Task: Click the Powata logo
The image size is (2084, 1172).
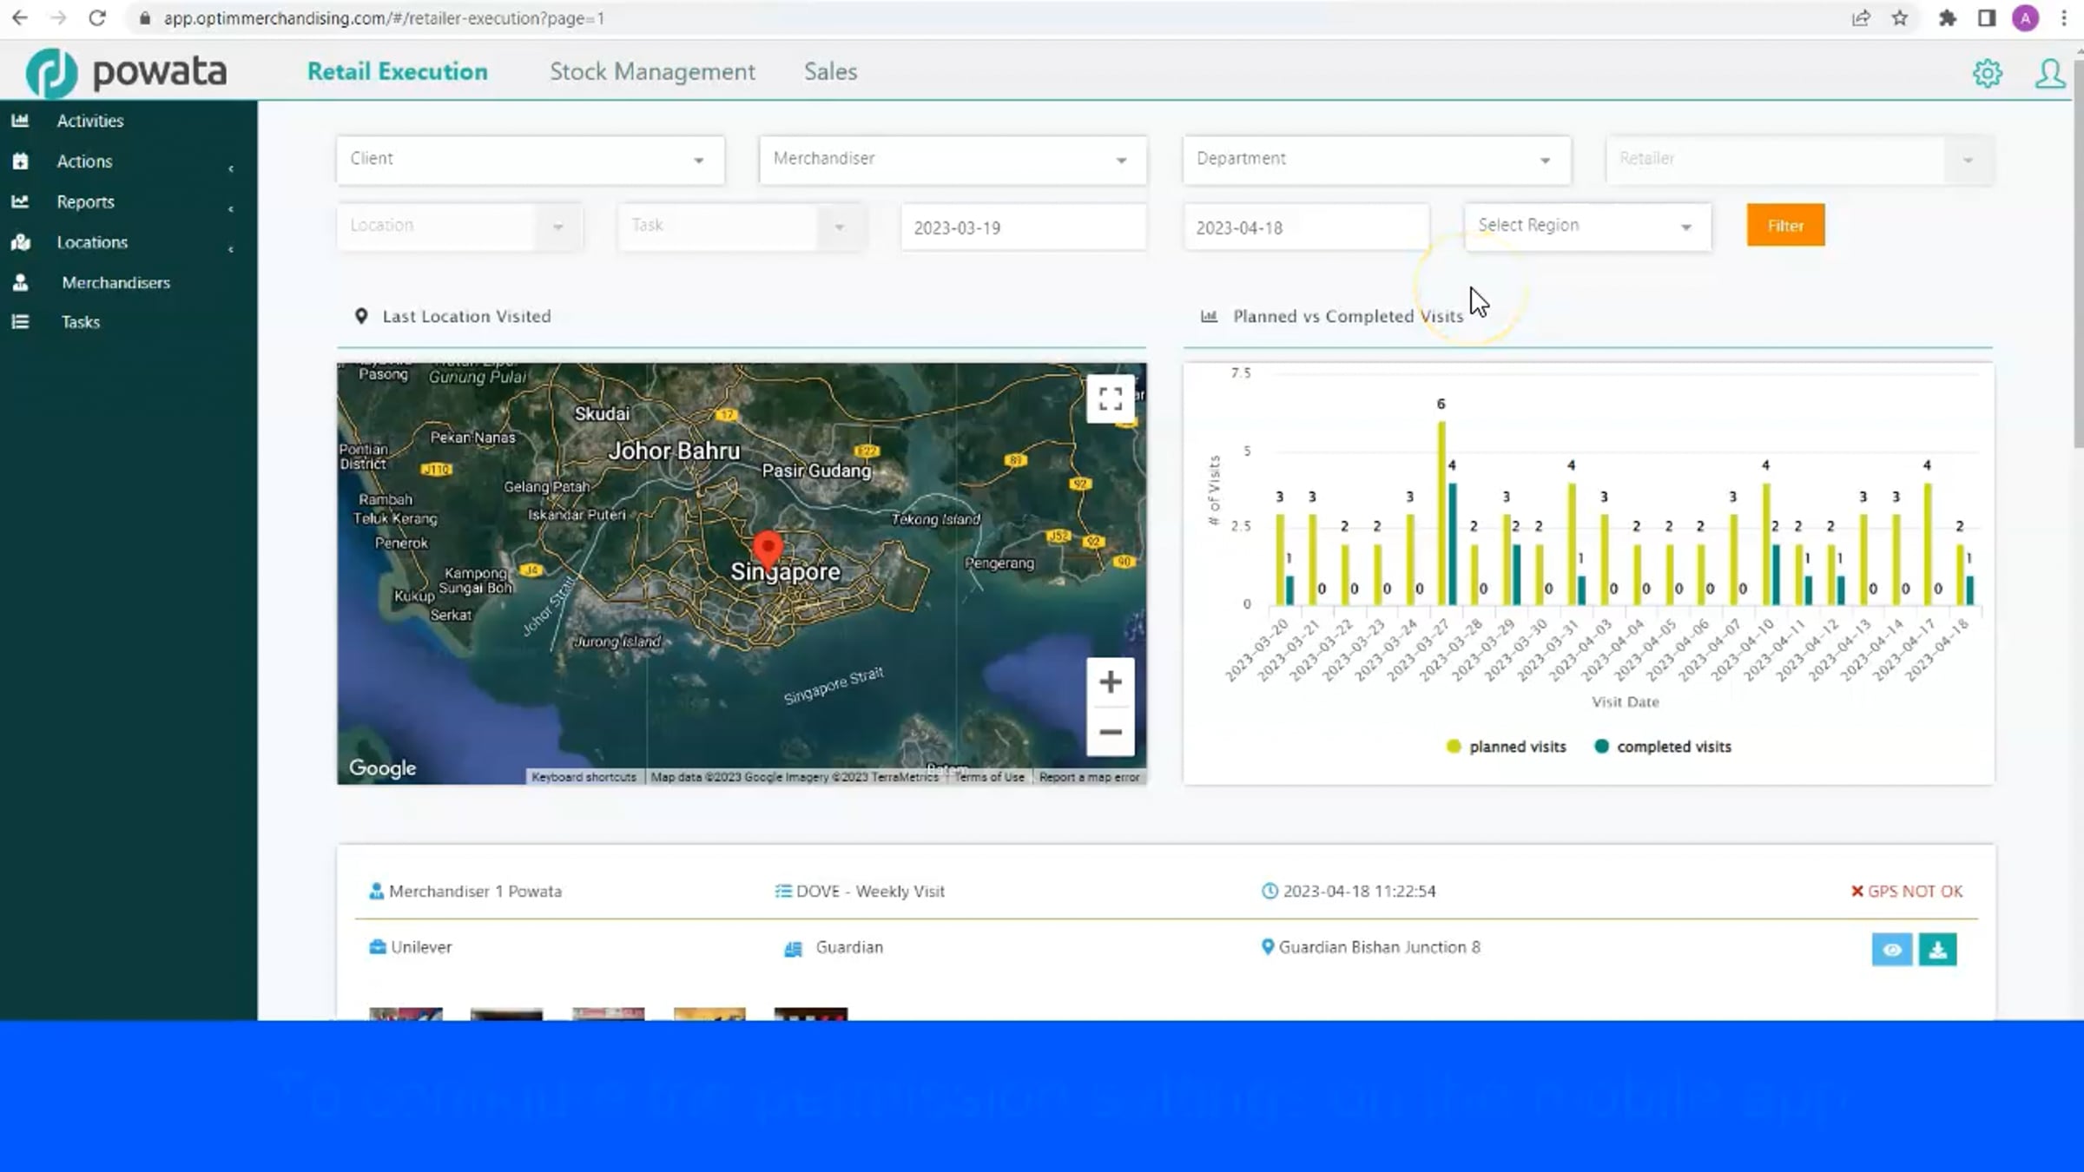Action: point(127,72)
